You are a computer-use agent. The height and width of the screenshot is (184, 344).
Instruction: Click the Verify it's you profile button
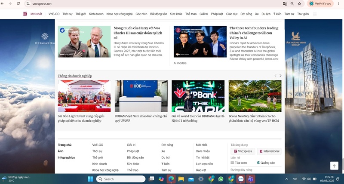(320, 4)
